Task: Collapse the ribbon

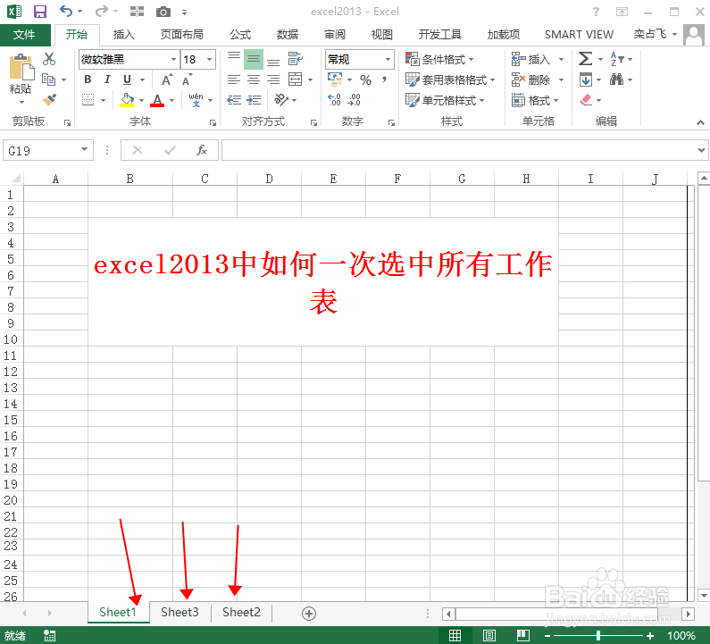Action: (x=700, y=122)
